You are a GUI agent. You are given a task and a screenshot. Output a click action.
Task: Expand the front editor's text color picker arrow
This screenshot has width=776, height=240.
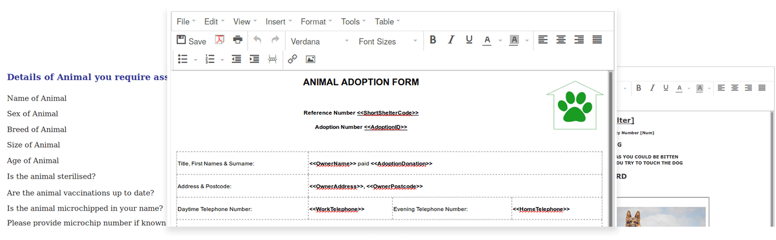coord(500,41)
